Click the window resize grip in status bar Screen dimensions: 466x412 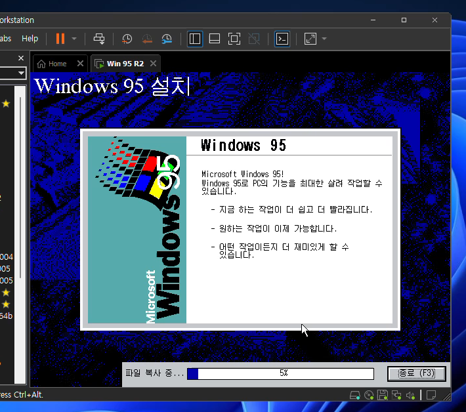(x=446, y=396)
